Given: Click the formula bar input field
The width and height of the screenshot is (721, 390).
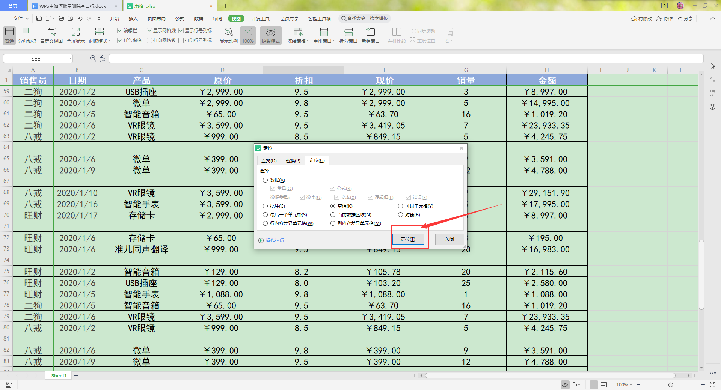Looking at the screenshot, I should [x=406, y=58].
